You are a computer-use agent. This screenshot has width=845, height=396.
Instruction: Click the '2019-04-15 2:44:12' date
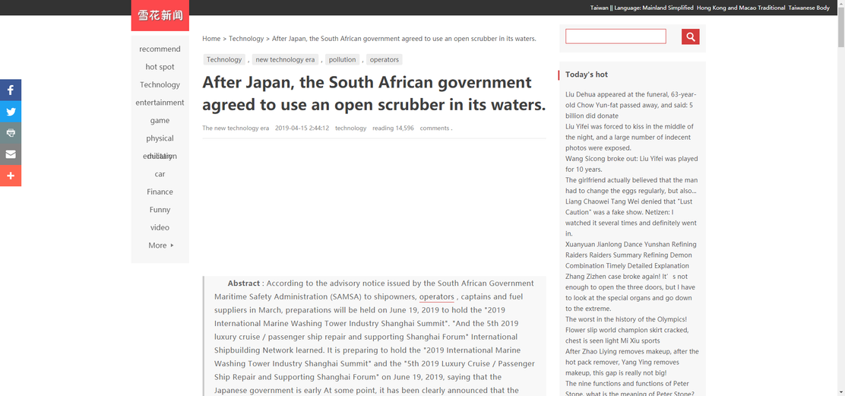302,128
